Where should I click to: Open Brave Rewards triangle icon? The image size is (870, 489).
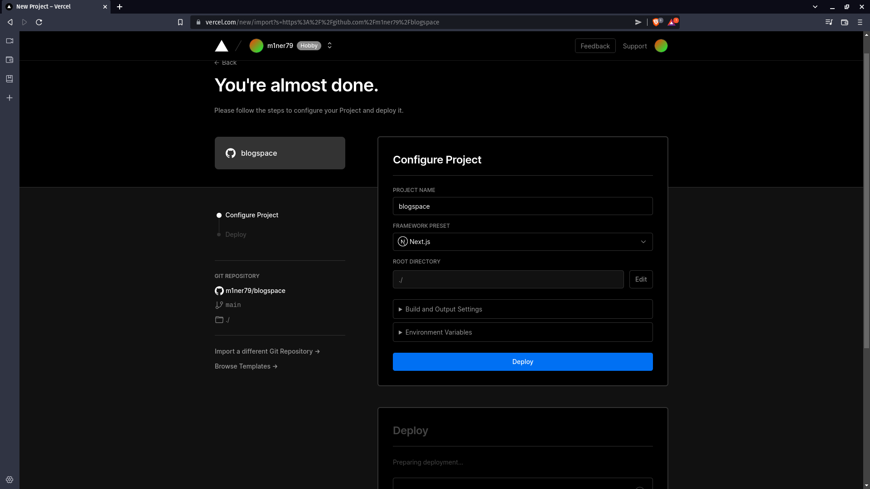coord(672,22)
